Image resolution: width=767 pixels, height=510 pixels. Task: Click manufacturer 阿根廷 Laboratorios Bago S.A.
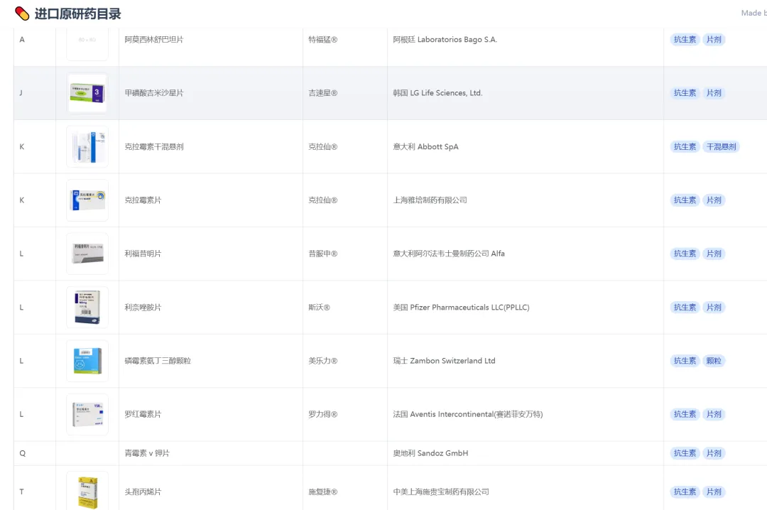point(445,40)
